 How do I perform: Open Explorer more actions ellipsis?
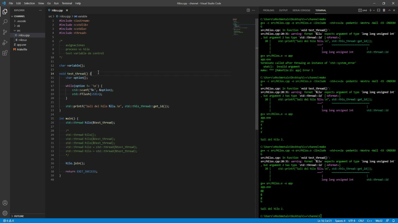[40, 10]
